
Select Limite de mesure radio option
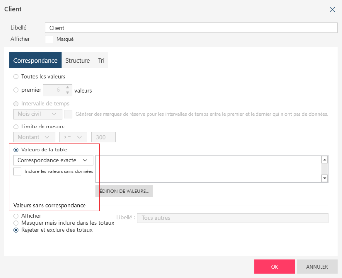tap(16, 127)
